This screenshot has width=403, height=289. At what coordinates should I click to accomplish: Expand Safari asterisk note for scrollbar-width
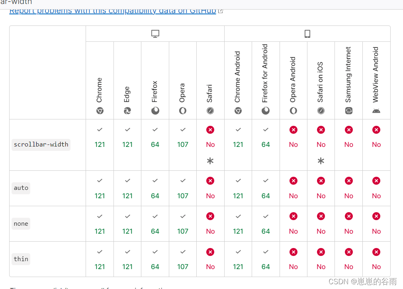[210, 161]
